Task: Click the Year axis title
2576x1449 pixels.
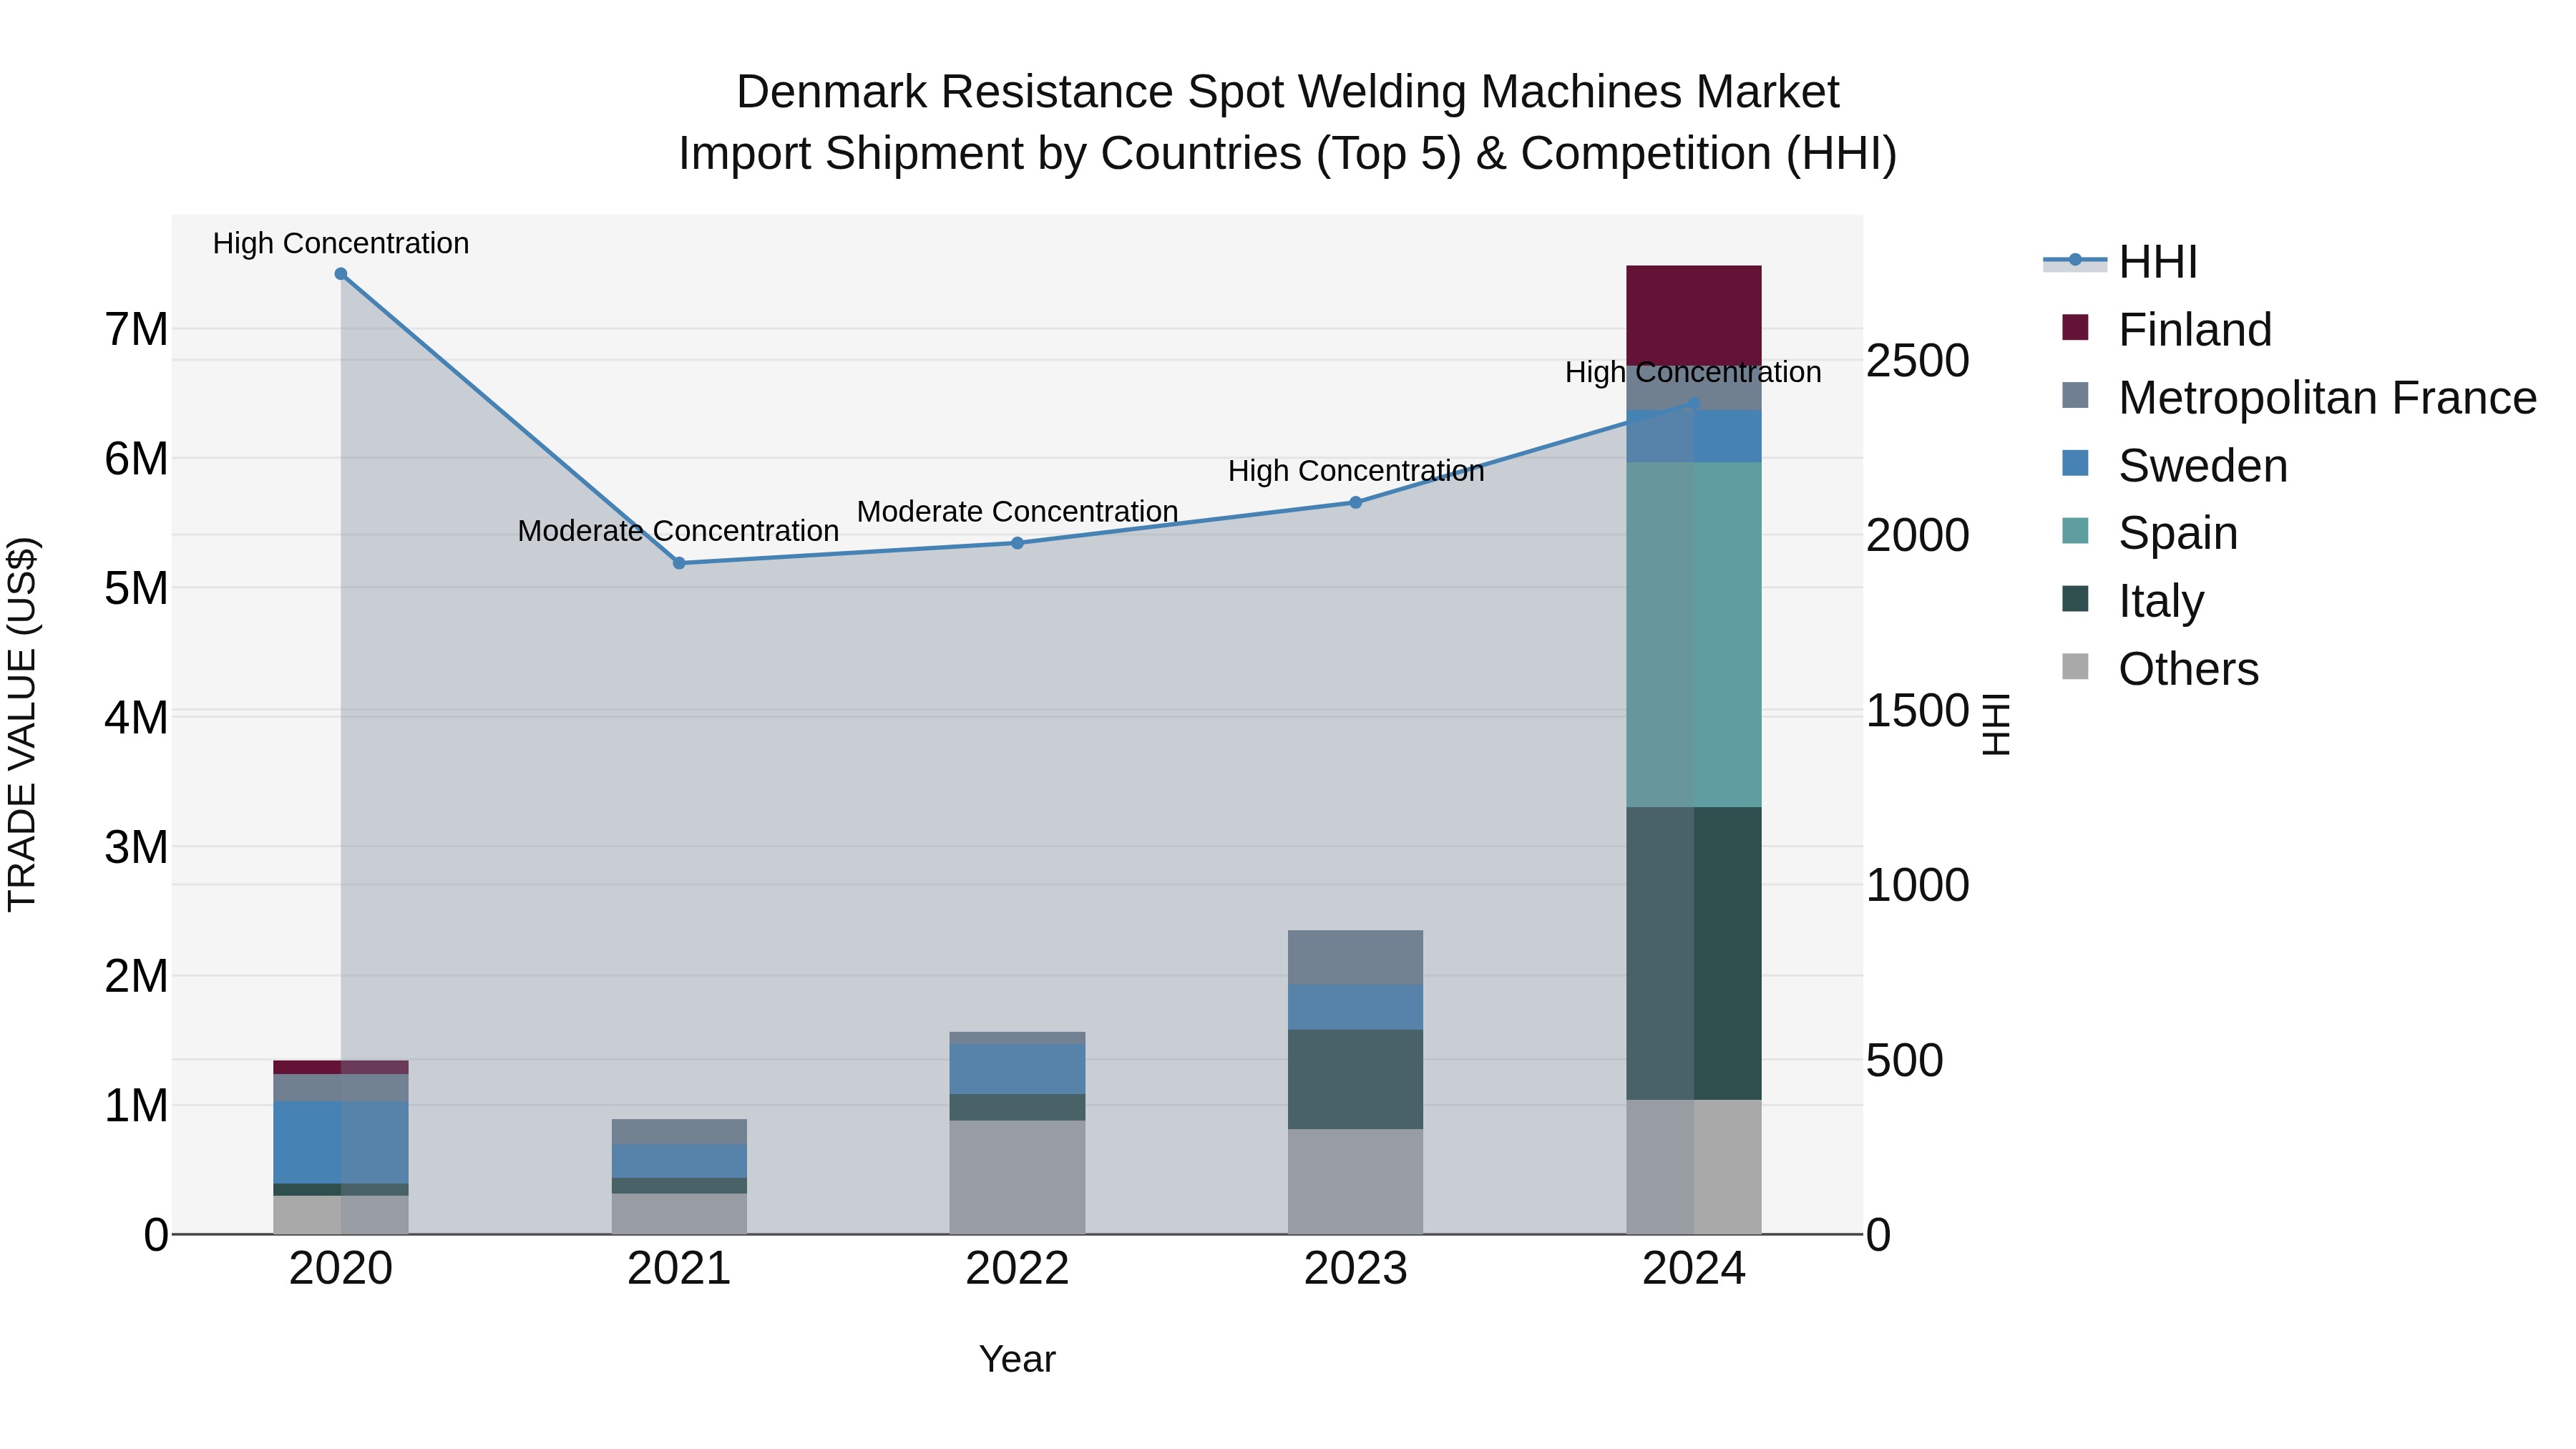Action: [x=1017, y=1359]
